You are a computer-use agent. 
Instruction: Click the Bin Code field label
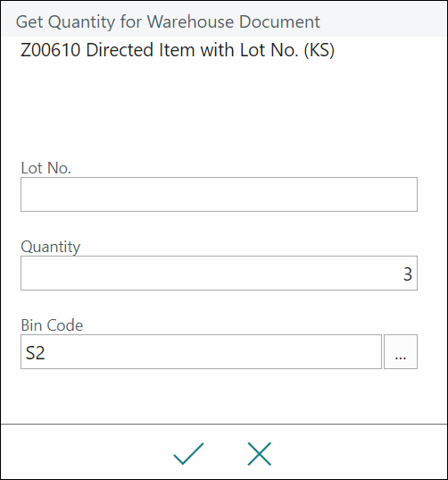pyautogui.click(x=52, y=325)
